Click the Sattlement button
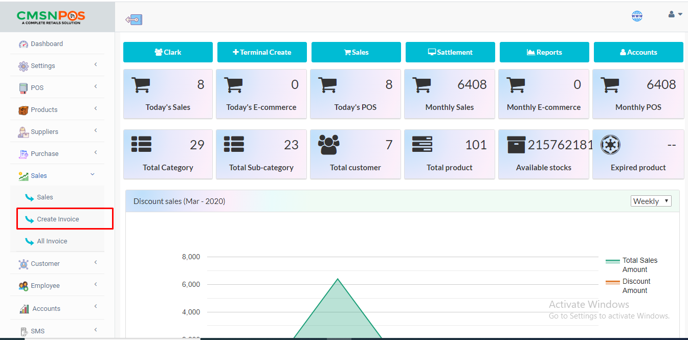The height and width of the screenshot is (340, 688). 450,52
